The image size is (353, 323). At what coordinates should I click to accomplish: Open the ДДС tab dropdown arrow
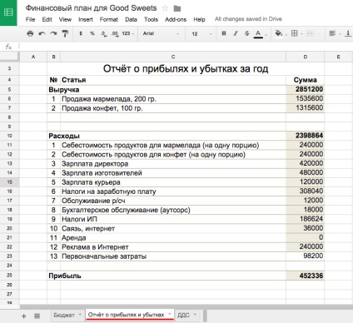[x=195, y=315]
